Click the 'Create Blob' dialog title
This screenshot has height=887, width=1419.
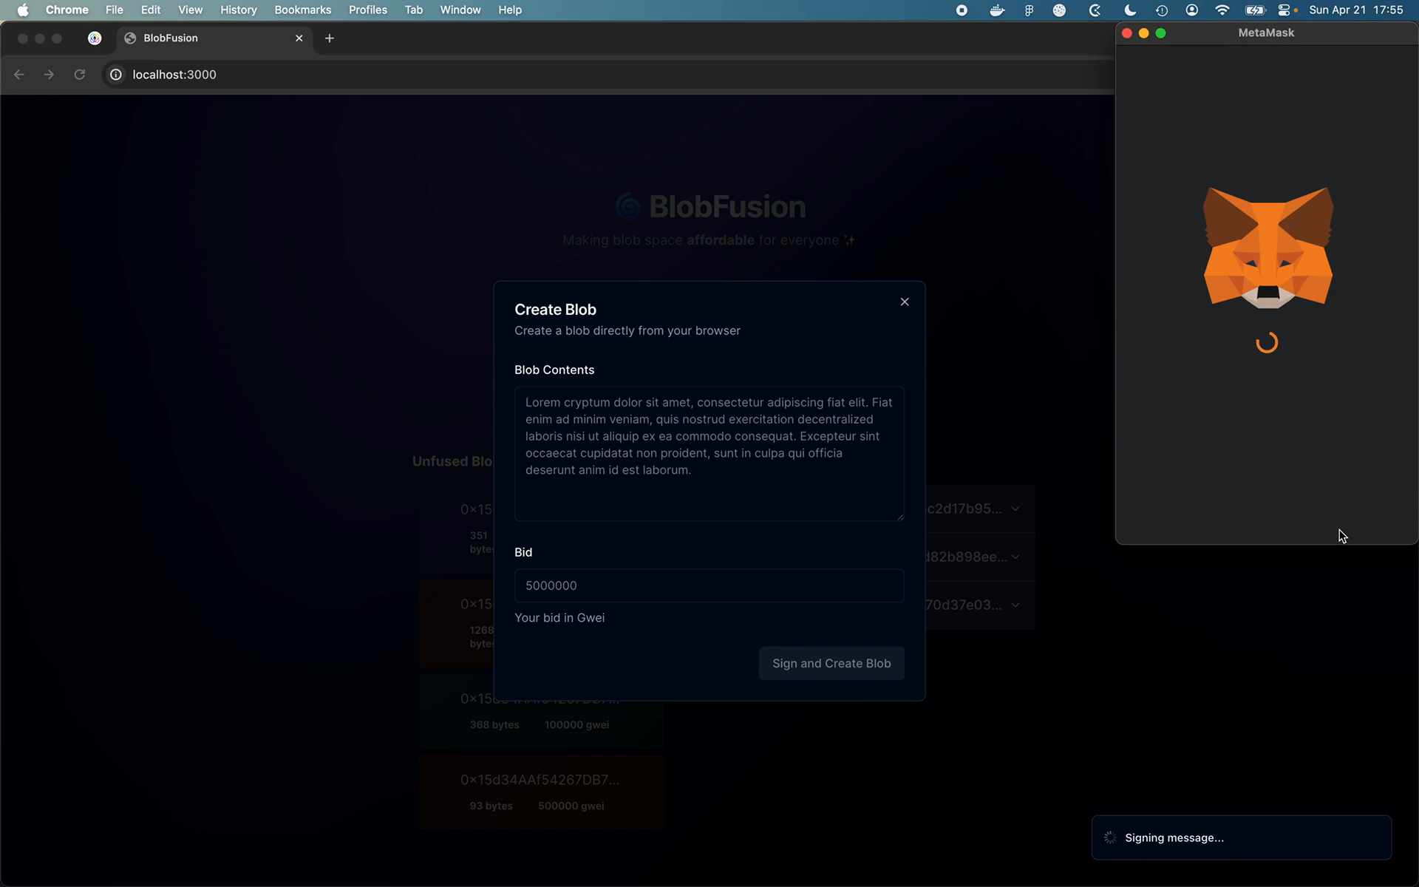[555, 310]
